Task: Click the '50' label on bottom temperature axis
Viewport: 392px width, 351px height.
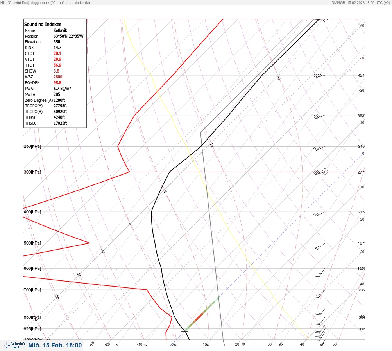Action: 335,344
